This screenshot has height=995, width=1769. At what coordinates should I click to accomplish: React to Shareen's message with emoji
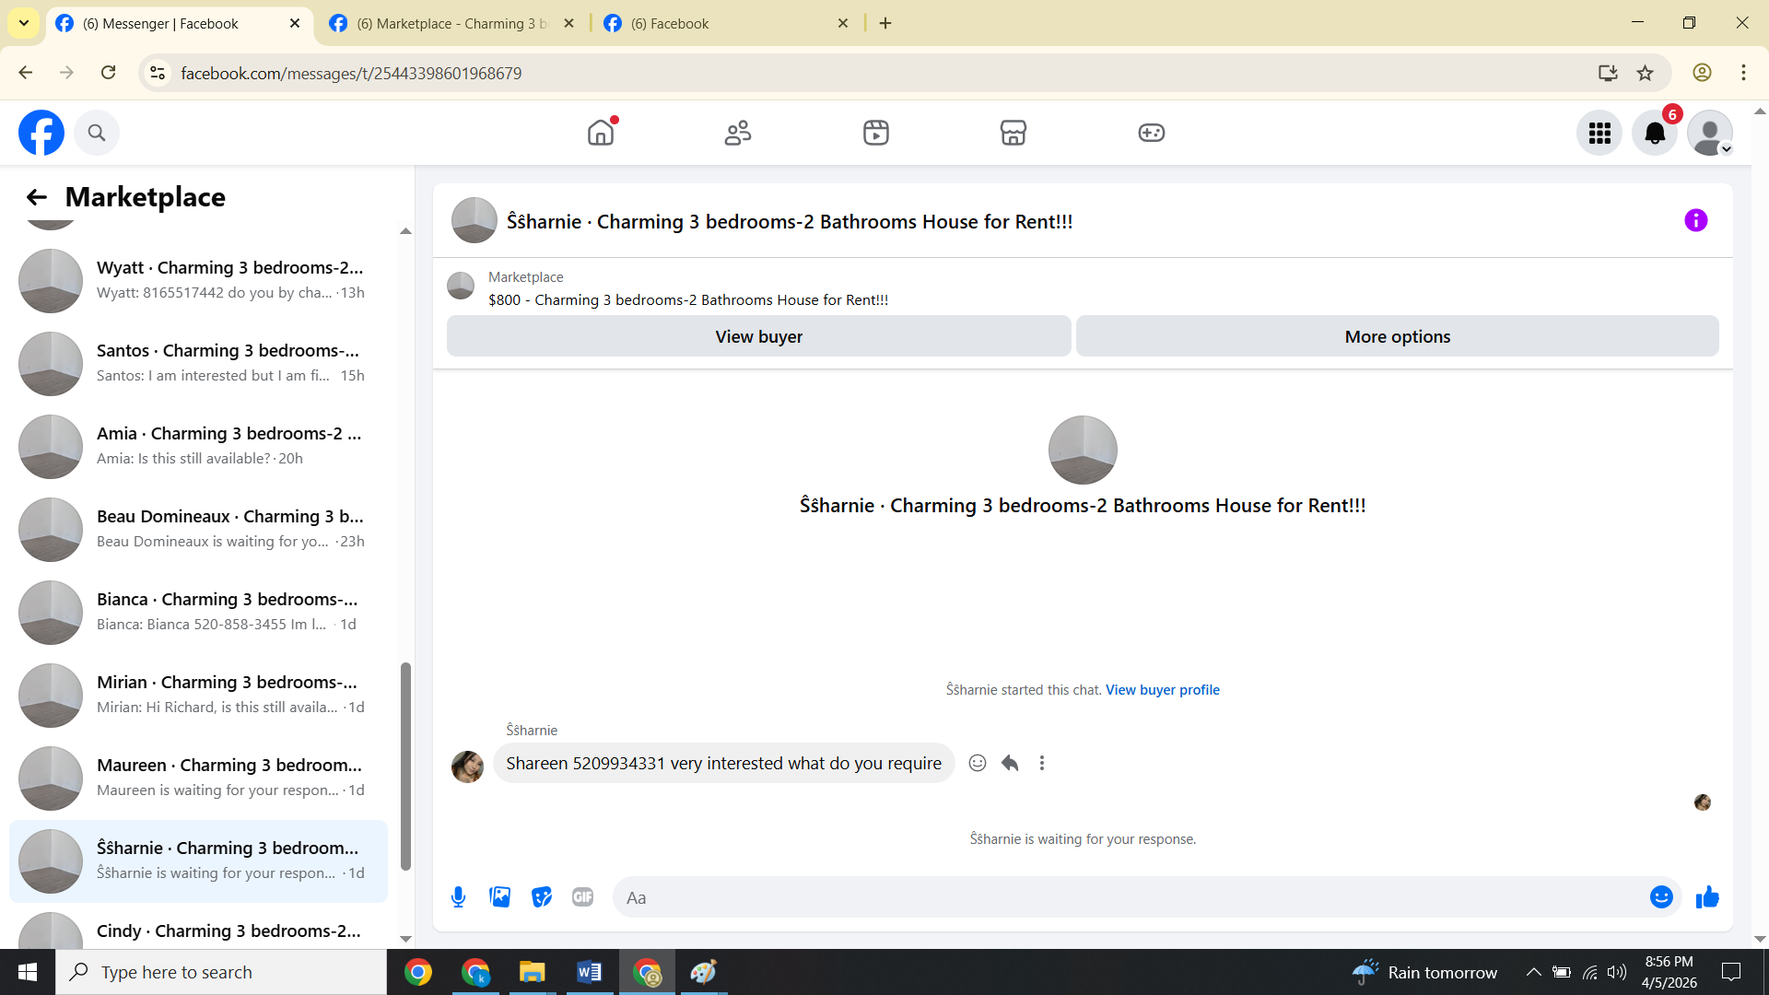(978, 763)
